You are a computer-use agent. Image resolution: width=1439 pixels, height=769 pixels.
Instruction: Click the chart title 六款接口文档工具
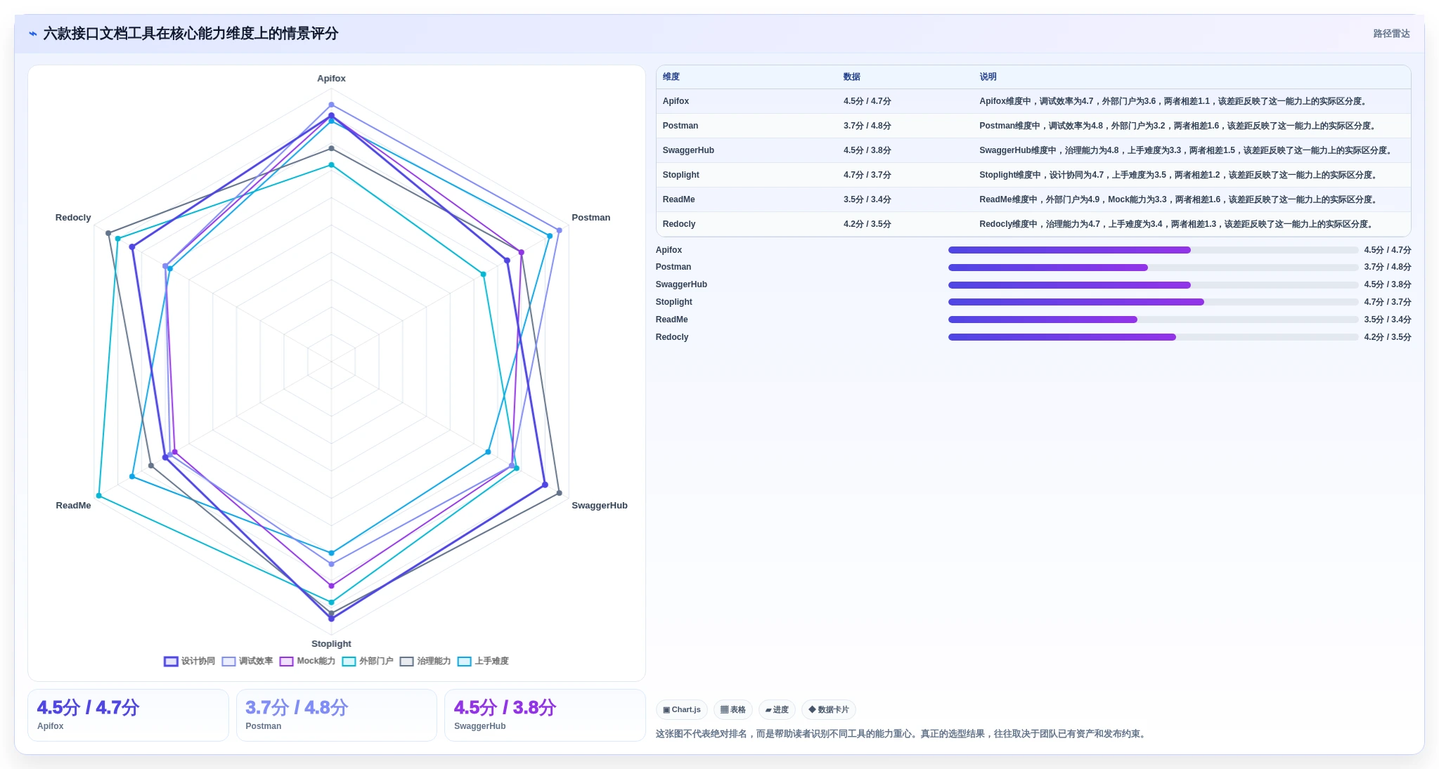point(191,34)
